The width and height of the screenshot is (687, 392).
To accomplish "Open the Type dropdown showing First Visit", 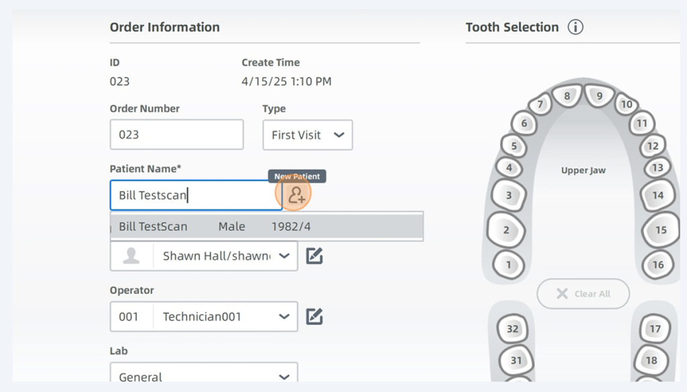I will coord(308,135).
